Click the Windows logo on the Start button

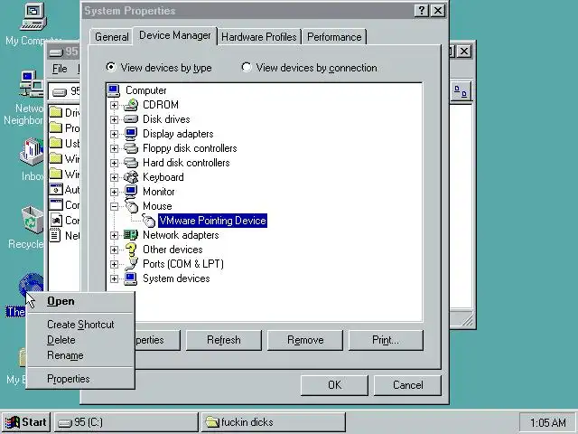coord(12,422)
